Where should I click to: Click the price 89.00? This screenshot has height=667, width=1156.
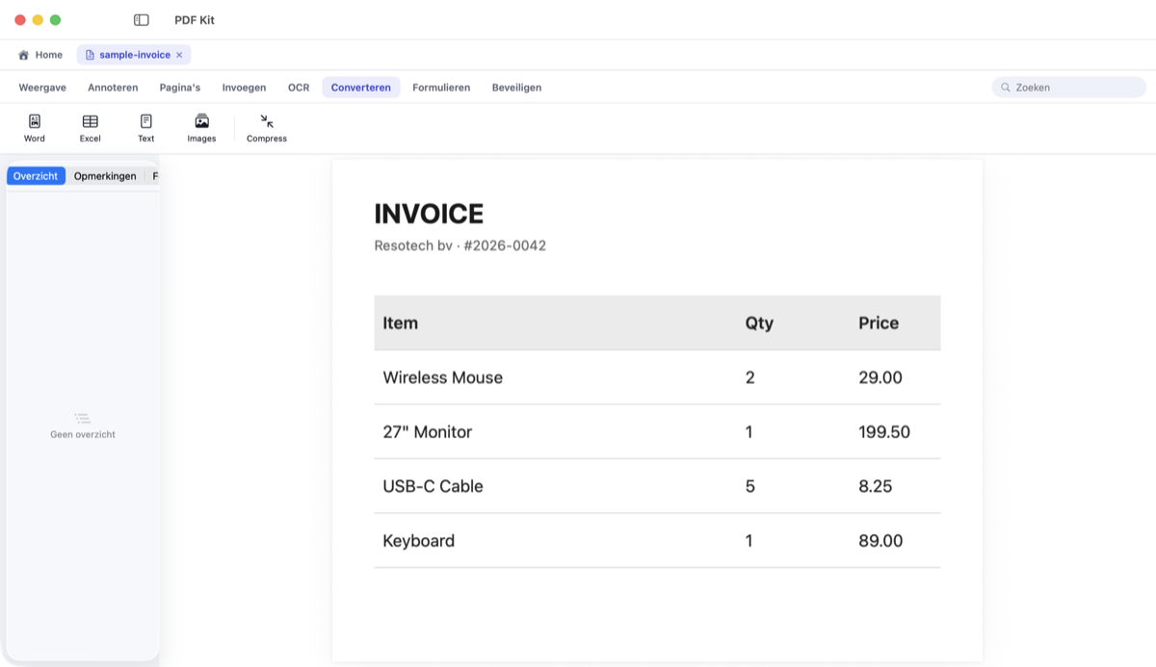point(880,541)
